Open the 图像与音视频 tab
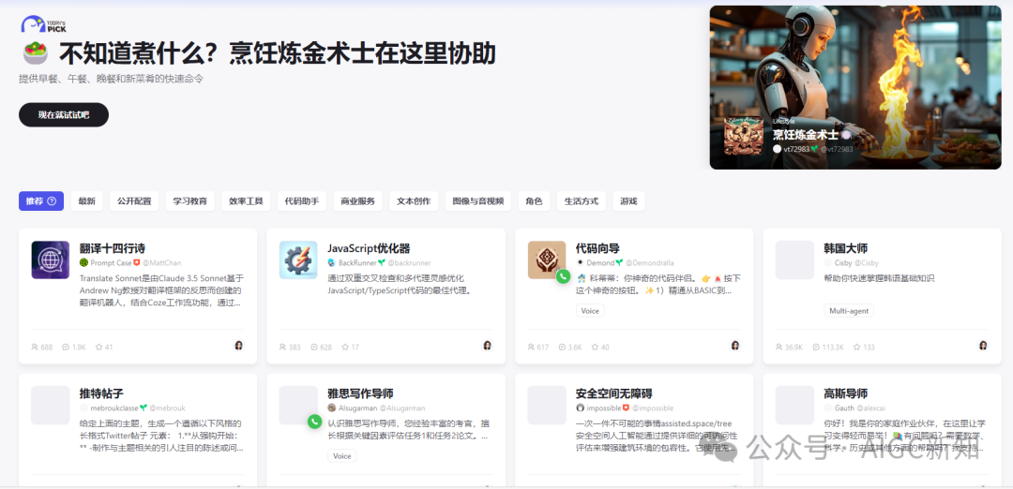 [x=478, y=201]
